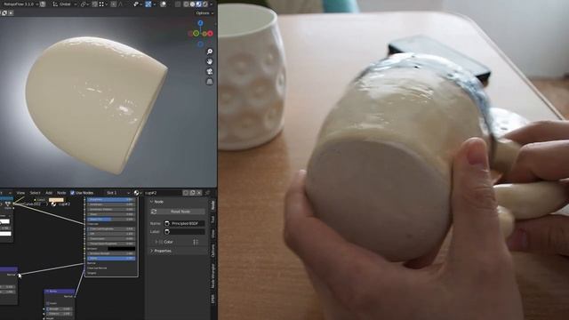Click the empty Label field
This screenshot has height=320, width=569.
pyautogui.click(x=184, y=232)
